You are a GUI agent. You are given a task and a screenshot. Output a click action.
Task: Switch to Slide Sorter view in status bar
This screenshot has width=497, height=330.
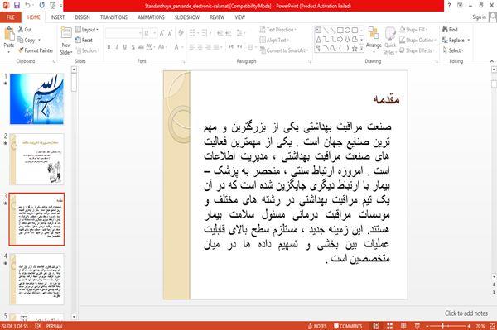coord(389,326)
